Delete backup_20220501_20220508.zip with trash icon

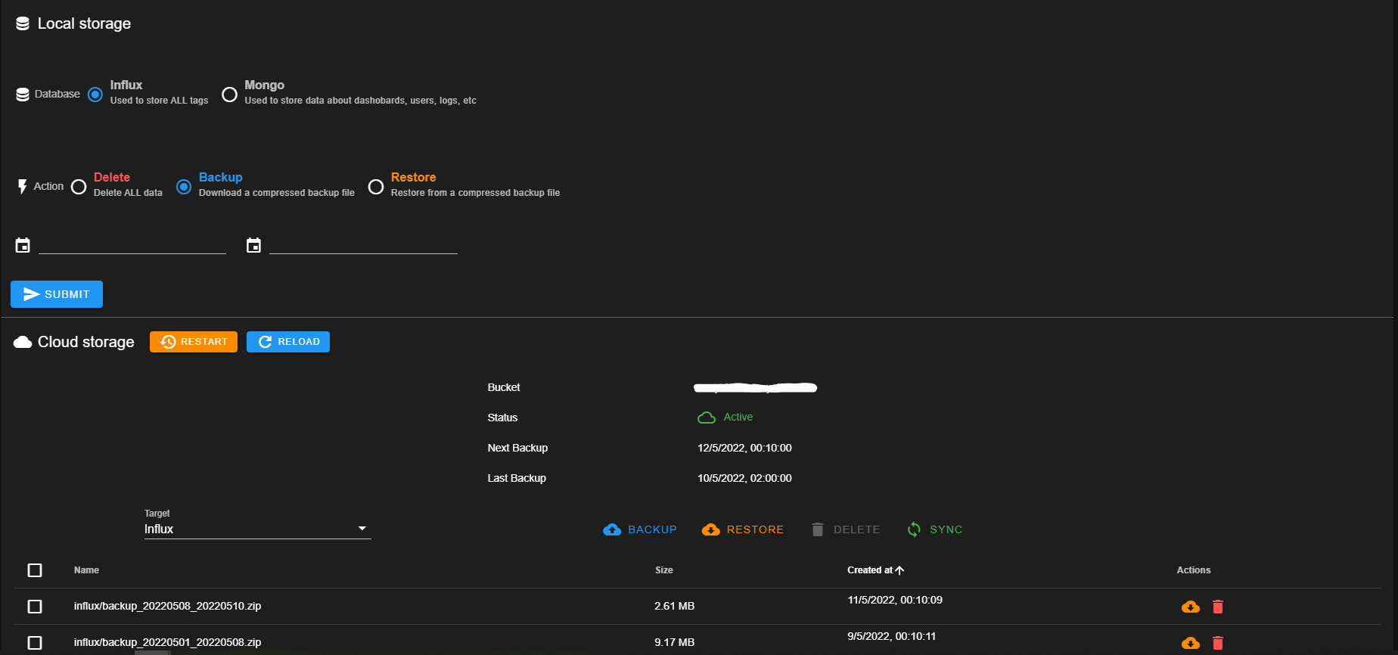(1218, 643)
